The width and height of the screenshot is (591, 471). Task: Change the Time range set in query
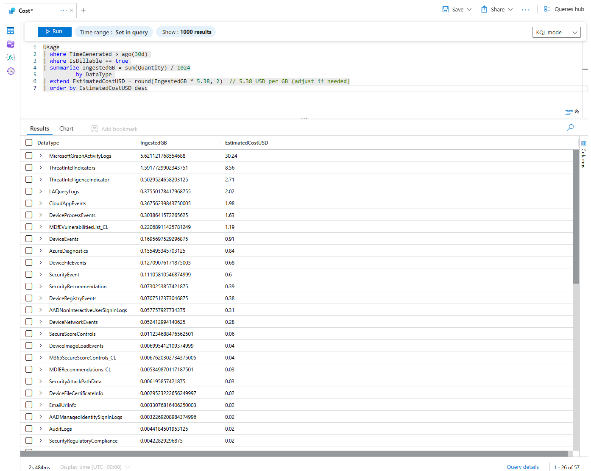click(x=114, y=32)
